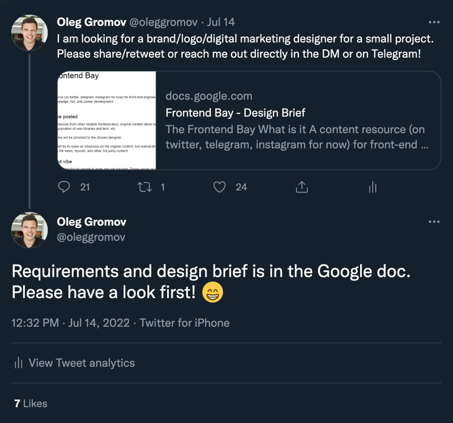Click the View Tweet analytics bars icon
The image size is (453, 423).
(x=19, y=362)
